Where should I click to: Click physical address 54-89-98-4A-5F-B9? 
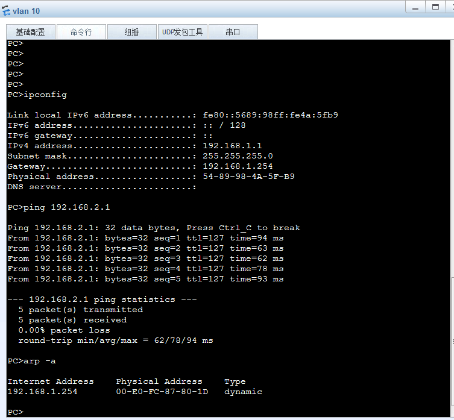click(249, 177)
